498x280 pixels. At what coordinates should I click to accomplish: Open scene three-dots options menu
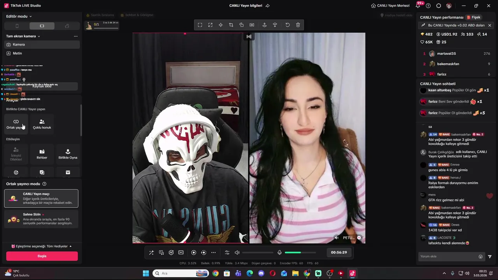click(75, 36)
